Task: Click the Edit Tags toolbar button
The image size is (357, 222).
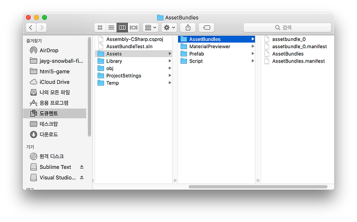Action: 206,28
